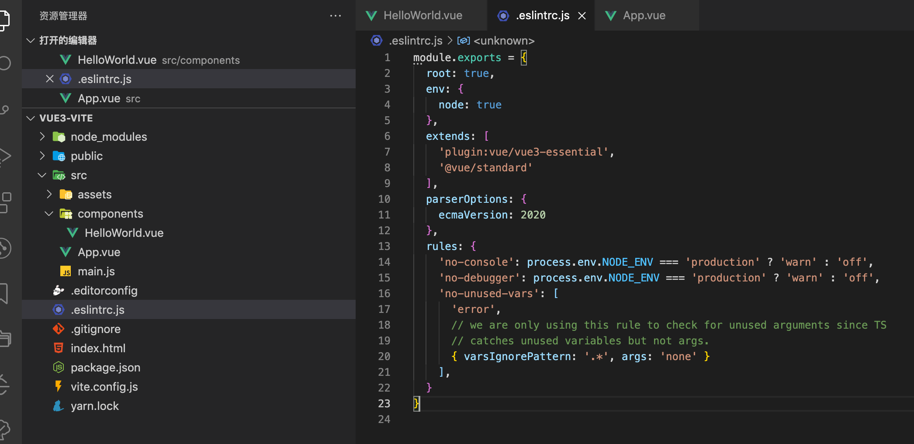Open vite.config.js via its lightning icon
The height and width of the screenshot is (444, 914).
[x=59, y=387]
